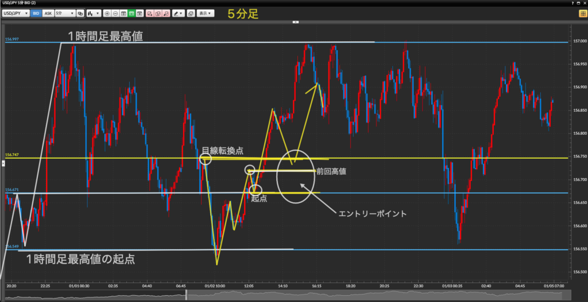The height and width of the screenshot is (302, 588).
Task: Click the second pink order icon
Action: (x=158, y=13)
